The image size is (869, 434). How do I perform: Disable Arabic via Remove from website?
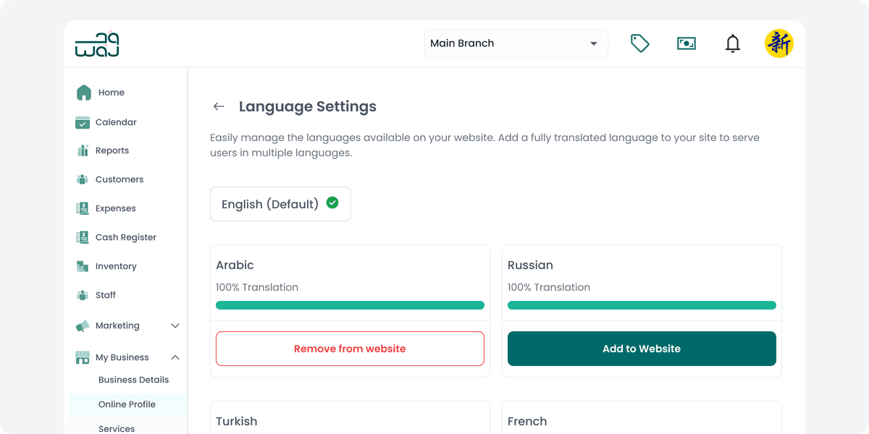[350, 348]
